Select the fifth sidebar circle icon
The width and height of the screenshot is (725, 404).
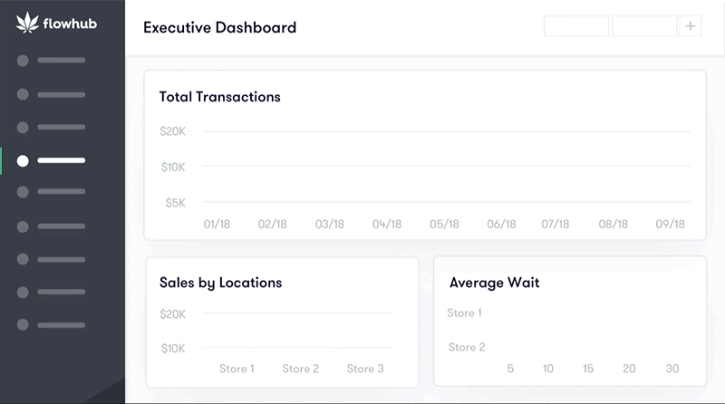tap(23, 192)
